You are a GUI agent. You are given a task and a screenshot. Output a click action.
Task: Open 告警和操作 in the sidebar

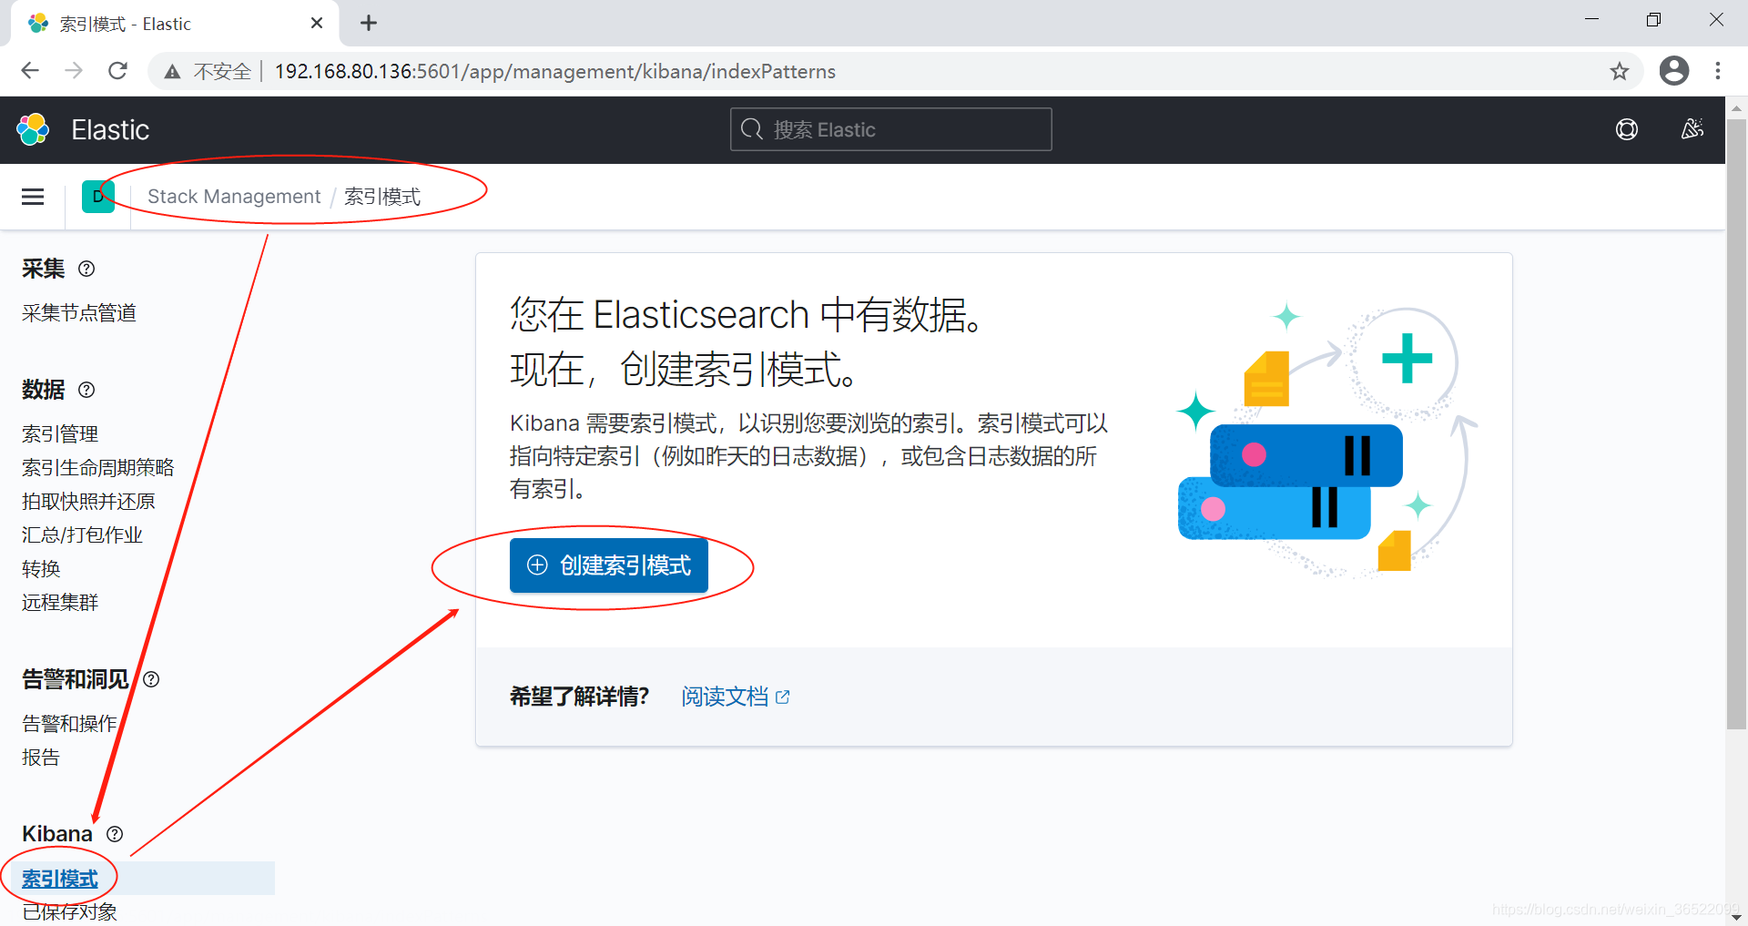69,724
